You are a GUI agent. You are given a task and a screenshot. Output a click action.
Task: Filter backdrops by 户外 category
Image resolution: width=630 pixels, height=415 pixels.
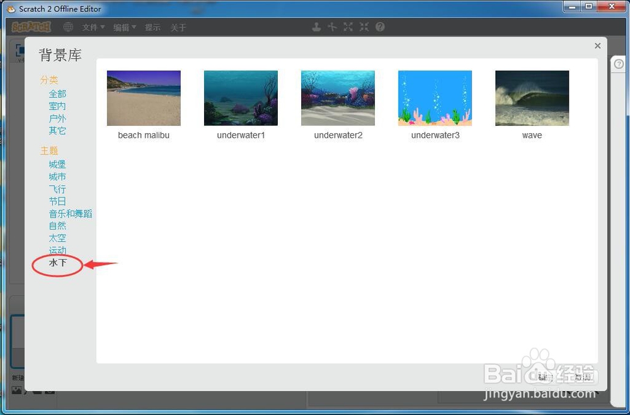coord(57,119)
